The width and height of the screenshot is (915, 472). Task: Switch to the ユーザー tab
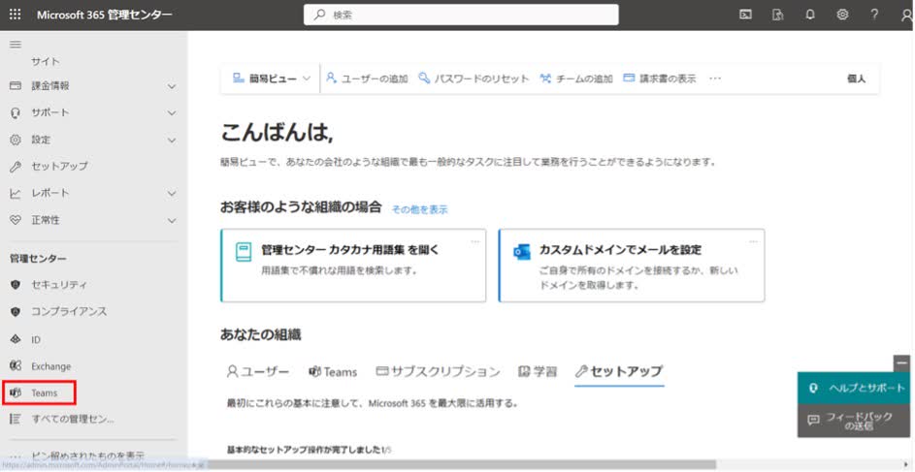tap(257, 372)
